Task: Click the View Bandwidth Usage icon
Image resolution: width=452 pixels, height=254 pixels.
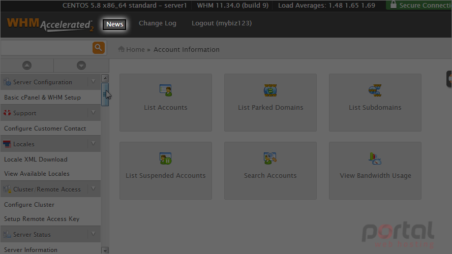Action: (375, 158)
